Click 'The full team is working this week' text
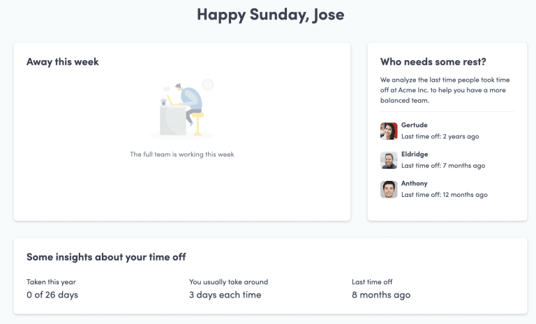This screenshot has height=324, width=536. (182, 154)
